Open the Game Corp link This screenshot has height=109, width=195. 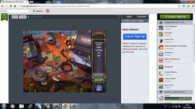coord(169,39)
